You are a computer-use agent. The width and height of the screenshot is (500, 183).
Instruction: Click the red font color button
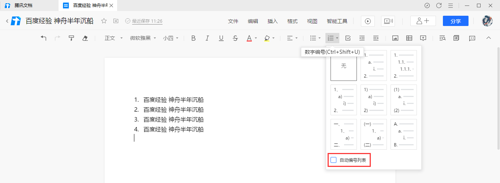point(249,38)
